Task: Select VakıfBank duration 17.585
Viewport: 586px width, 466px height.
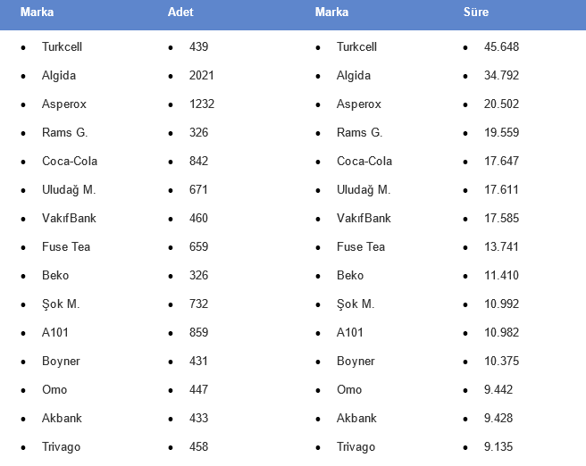Action: (501, 218)
